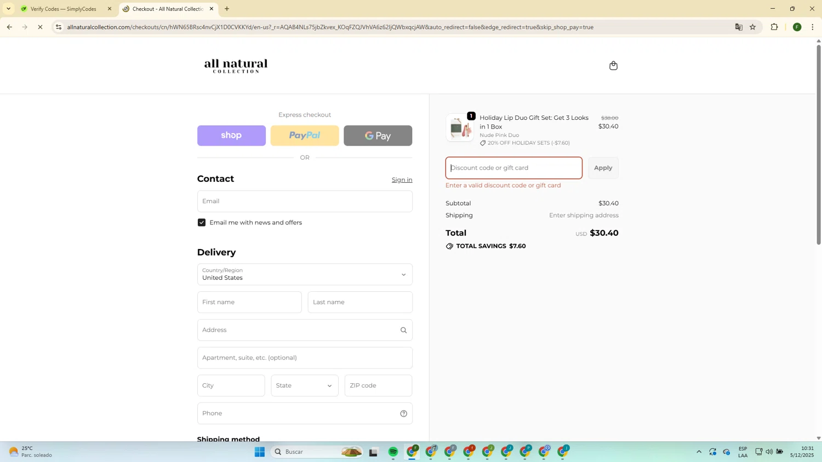Open the Chrome three-dot menu

coord(813,27)
